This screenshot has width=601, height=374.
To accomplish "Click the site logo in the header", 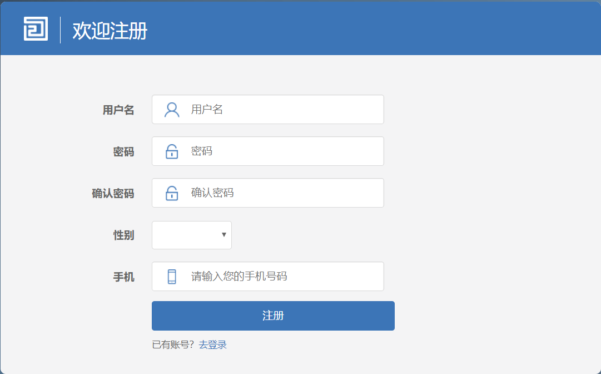I will [x=36, y=29].
